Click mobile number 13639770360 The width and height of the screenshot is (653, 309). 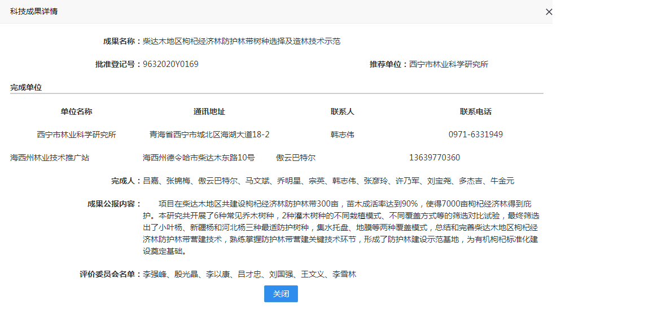[435, 158]
